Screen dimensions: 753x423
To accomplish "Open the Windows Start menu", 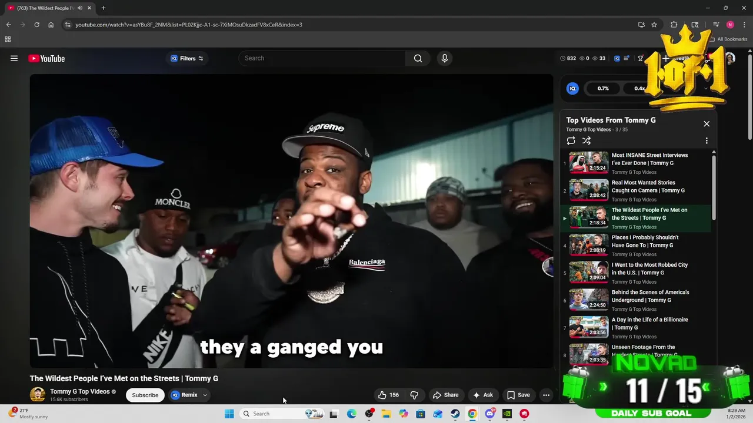I will [229, 414].
